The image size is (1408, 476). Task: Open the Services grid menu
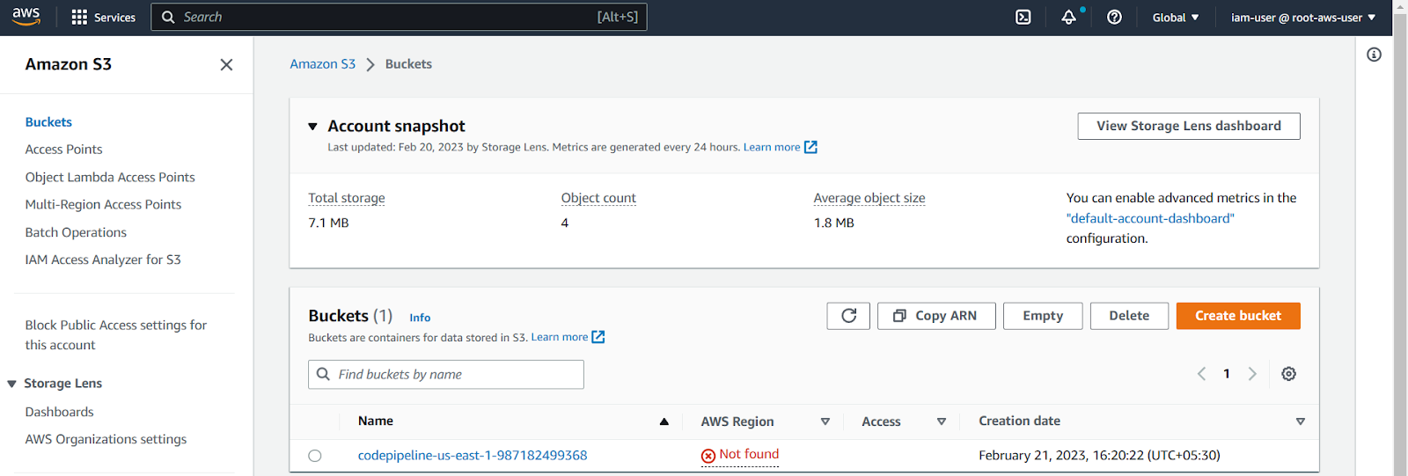coord(103,18)
